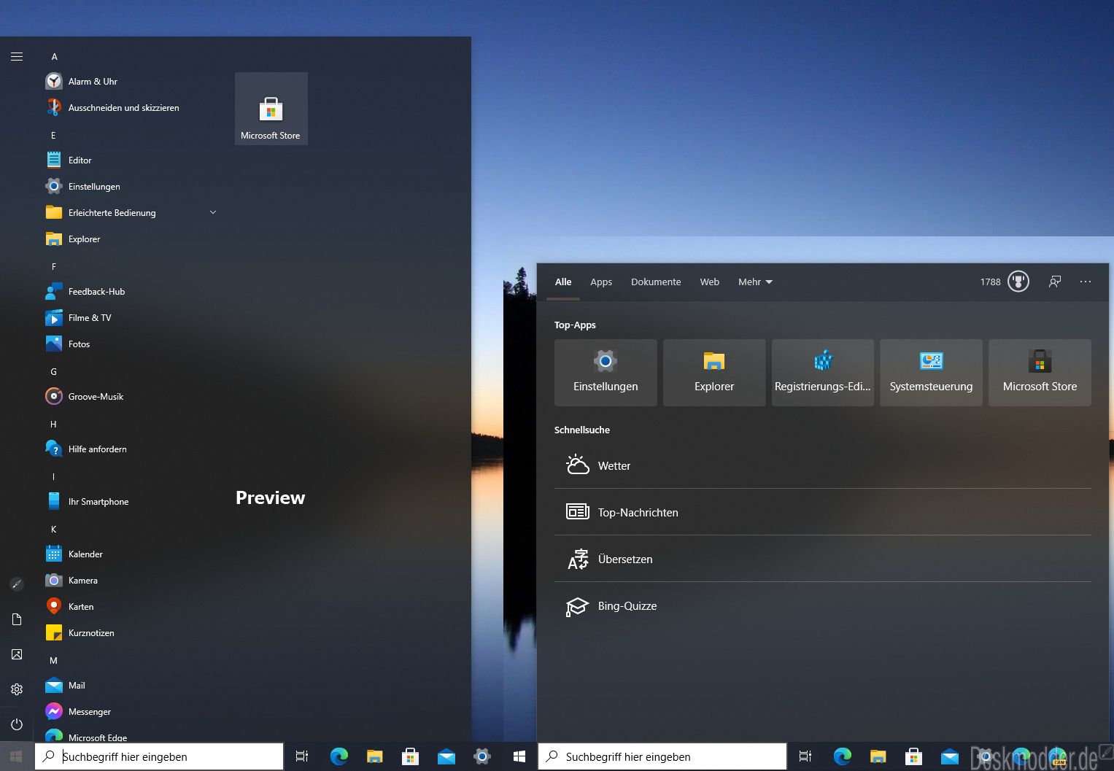The height and width of the screenshot is (771, 1114).
Task: Expand the Erleichterte Bedienung folder chevron
Action: (x=213, y=213)
